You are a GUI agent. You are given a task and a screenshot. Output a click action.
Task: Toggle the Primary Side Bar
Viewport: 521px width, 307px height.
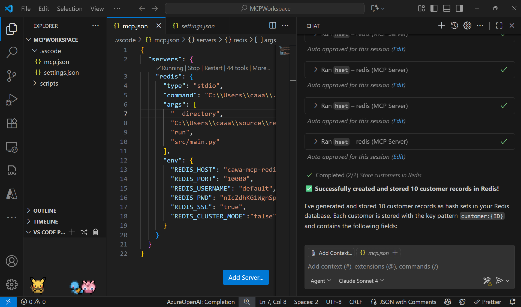[x=434, y=8]
